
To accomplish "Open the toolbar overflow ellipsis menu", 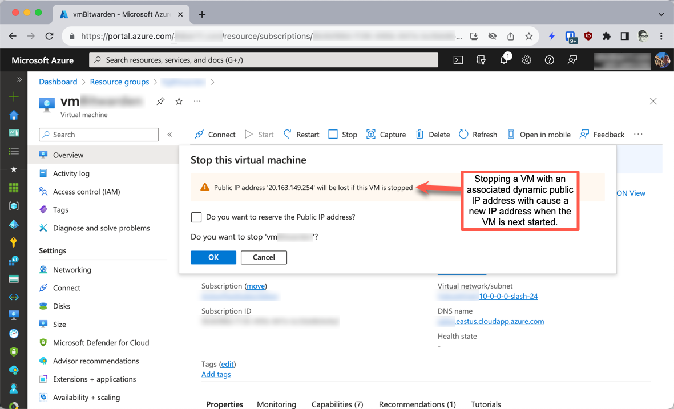I will pyautogui.click(x=638, y=135).
